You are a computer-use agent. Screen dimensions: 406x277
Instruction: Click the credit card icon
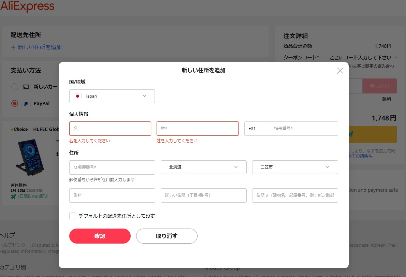[26, 87]
